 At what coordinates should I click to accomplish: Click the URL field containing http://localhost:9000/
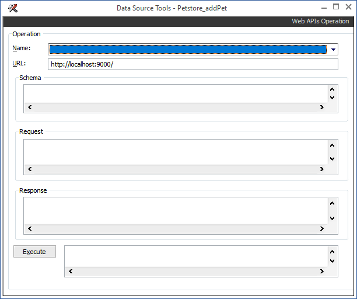coord(192,64)
